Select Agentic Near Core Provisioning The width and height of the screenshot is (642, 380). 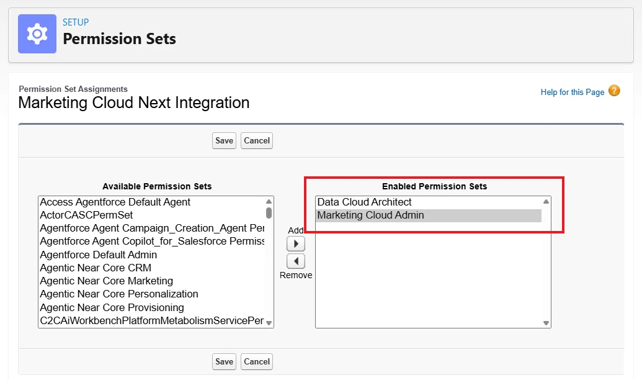(152, 307)
